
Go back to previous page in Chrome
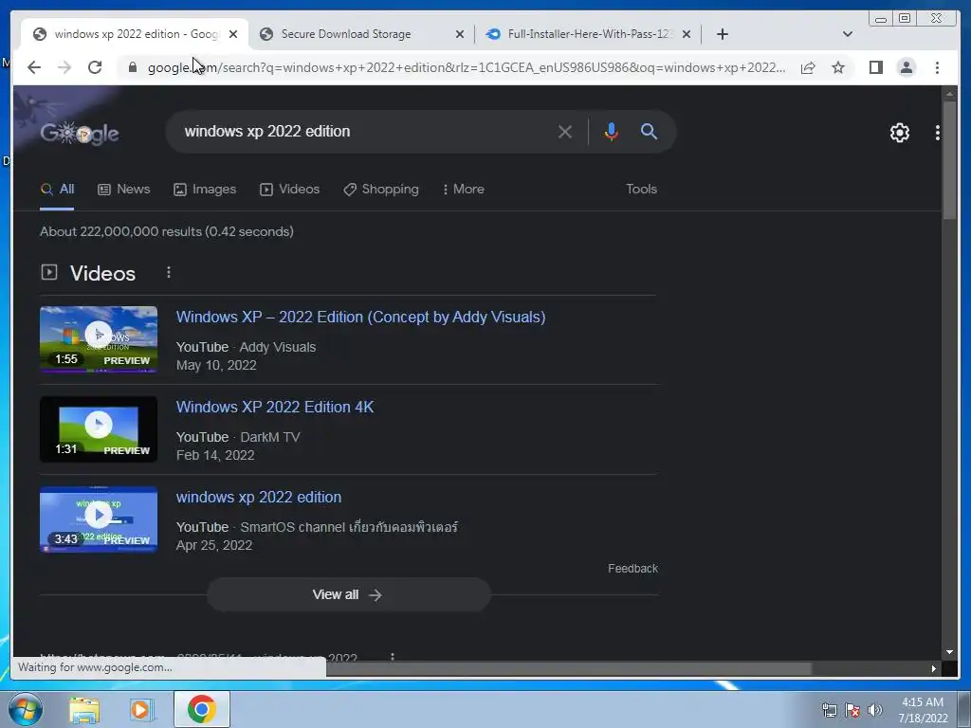tap(34, 67)
